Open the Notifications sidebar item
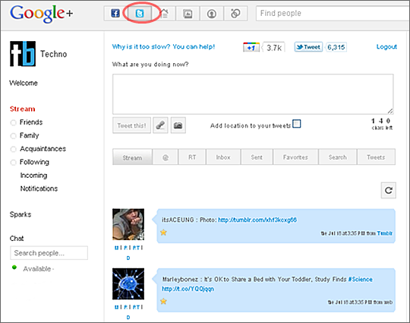This screenshot has height=323, width=410. point(39,188)
